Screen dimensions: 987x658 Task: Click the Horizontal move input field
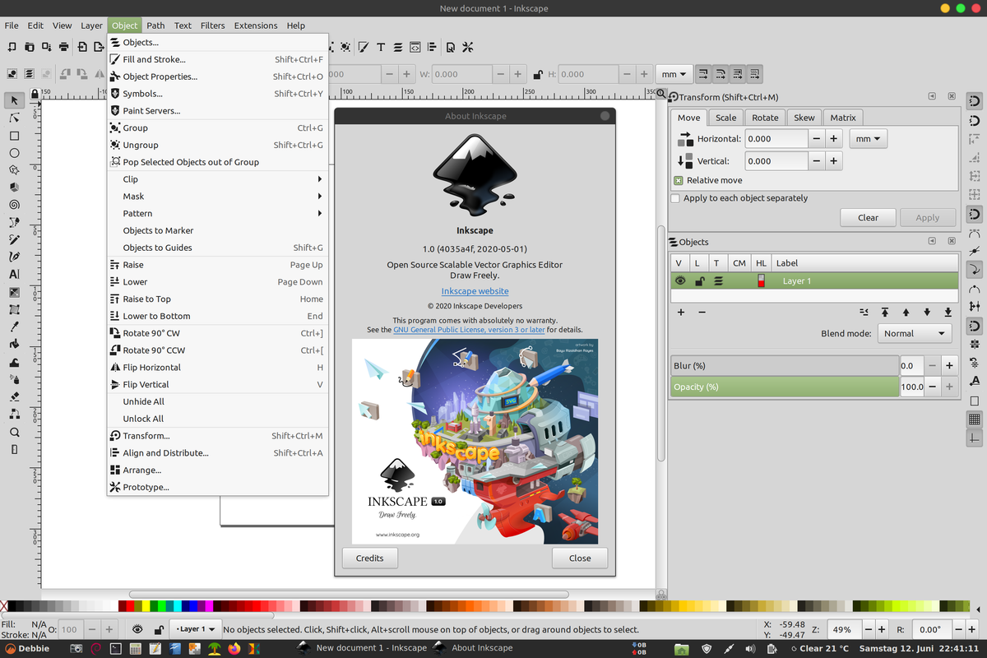pyautogui.click(x=776, y=139)
